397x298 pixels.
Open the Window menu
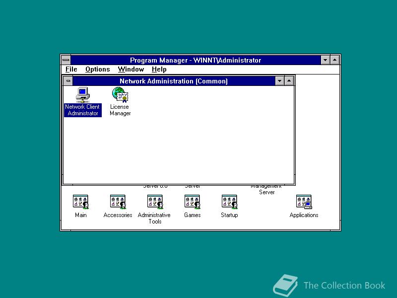(x=131, y=69)
